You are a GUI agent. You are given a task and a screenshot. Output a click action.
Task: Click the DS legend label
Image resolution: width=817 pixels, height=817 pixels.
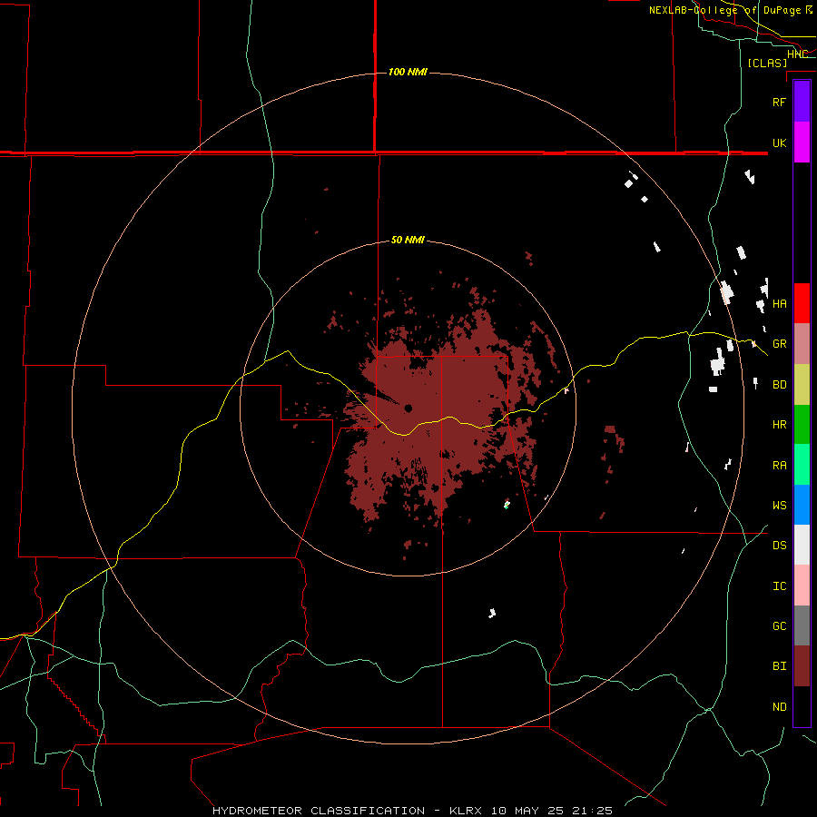(779, 546)
